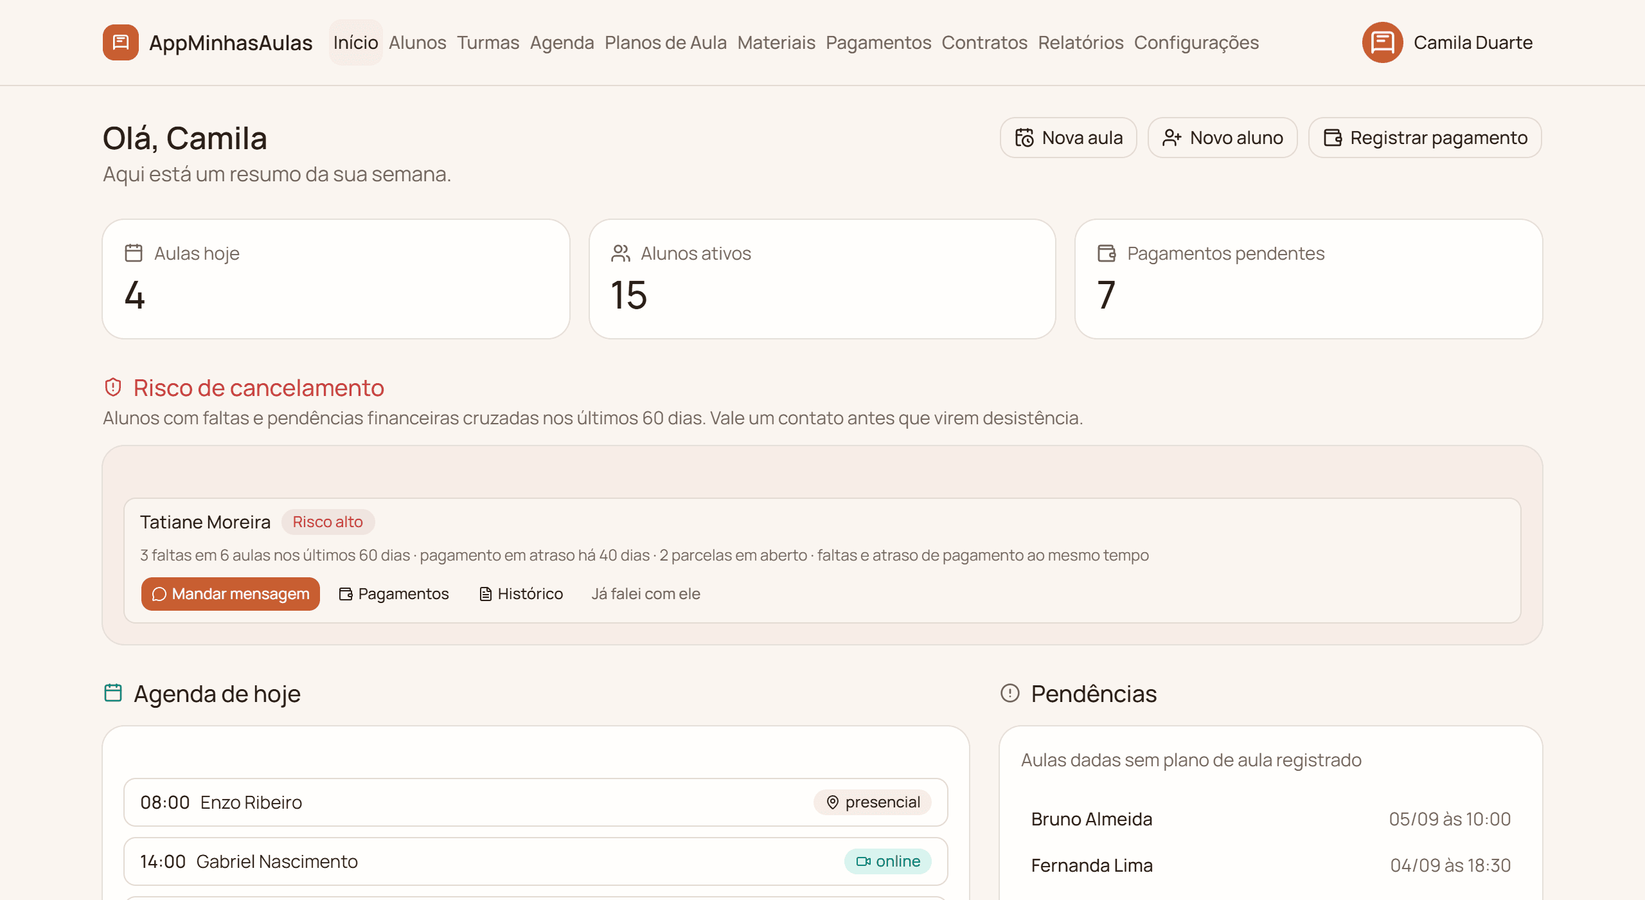Mark Tatiane with Já falei com ele
1645x900 pixels.
coord(646,594)
